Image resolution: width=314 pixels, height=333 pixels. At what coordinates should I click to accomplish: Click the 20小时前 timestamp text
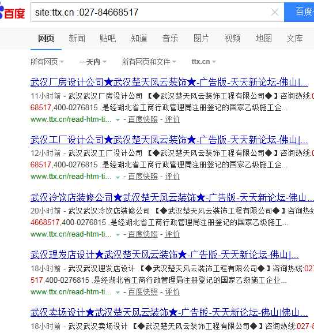coord(46,211)
